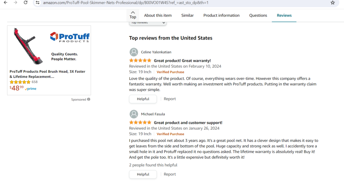Image resolution: width=344 pixels, height=182 pixels.
Task: Open "Great product and customer support!" review title
Action: 188,123
